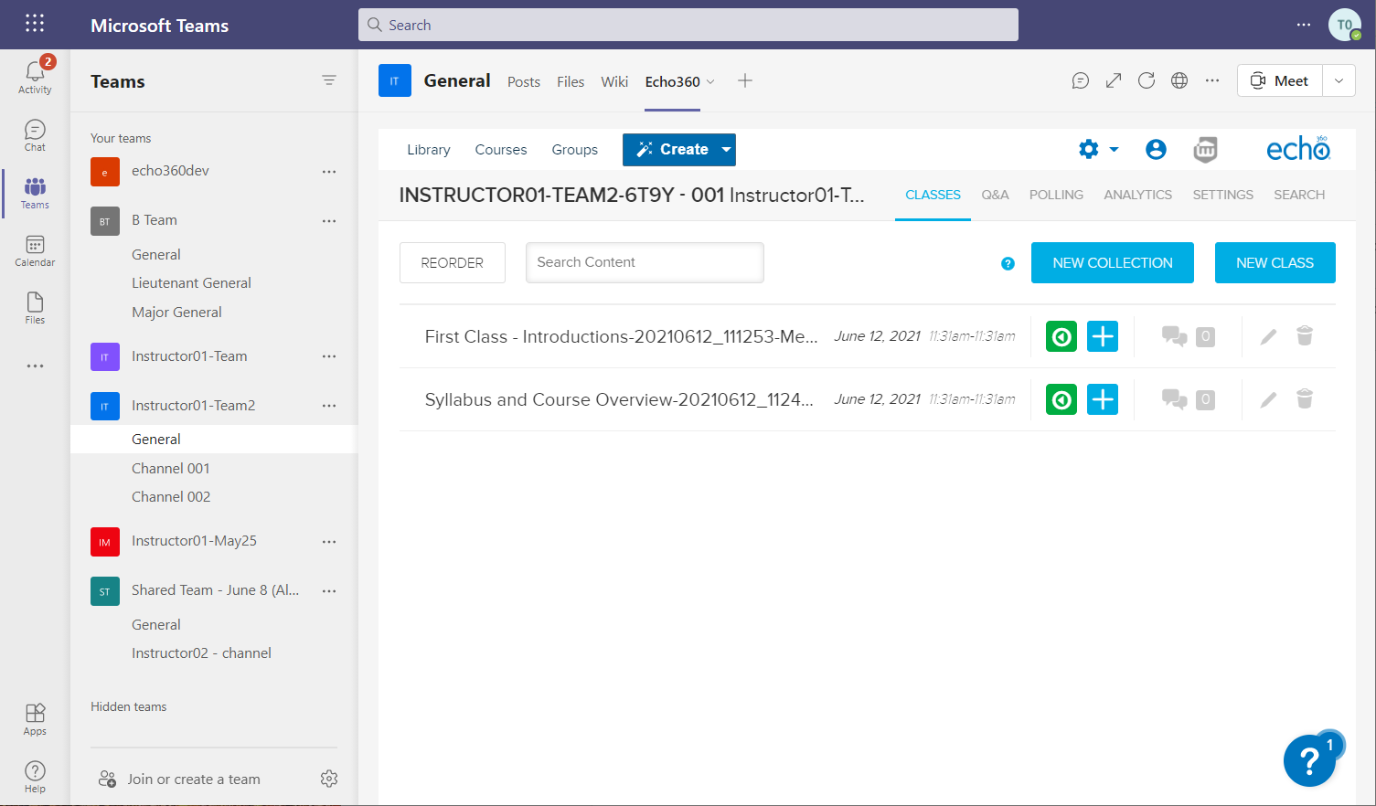The width and height of the screenshot is (1376, 806).
Task: Open more options for Instructor01-Team
Action: pos(329,356)
